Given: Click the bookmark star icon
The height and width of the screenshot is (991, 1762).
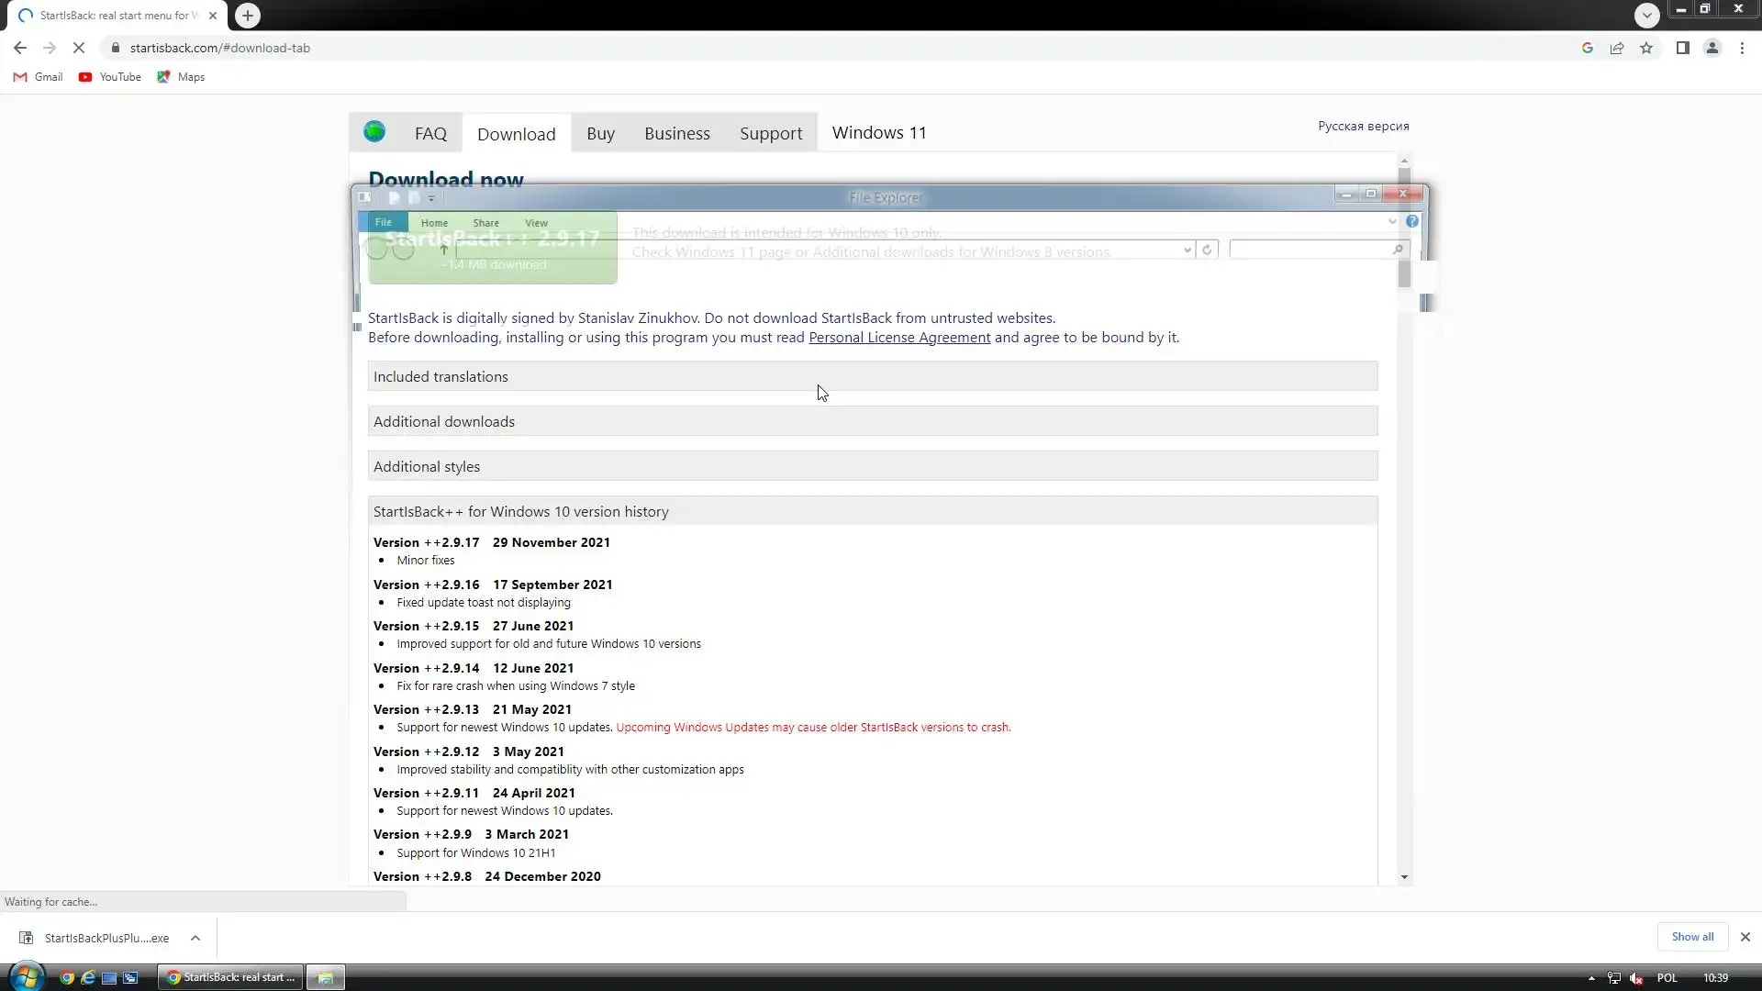Looking at the screenshot, I should (1646, 48).
